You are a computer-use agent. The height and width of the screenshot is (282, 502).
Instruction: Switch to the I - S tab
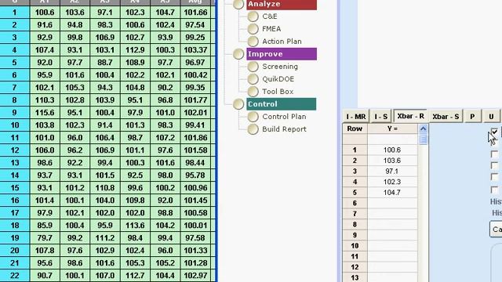(x=380, y=117)
